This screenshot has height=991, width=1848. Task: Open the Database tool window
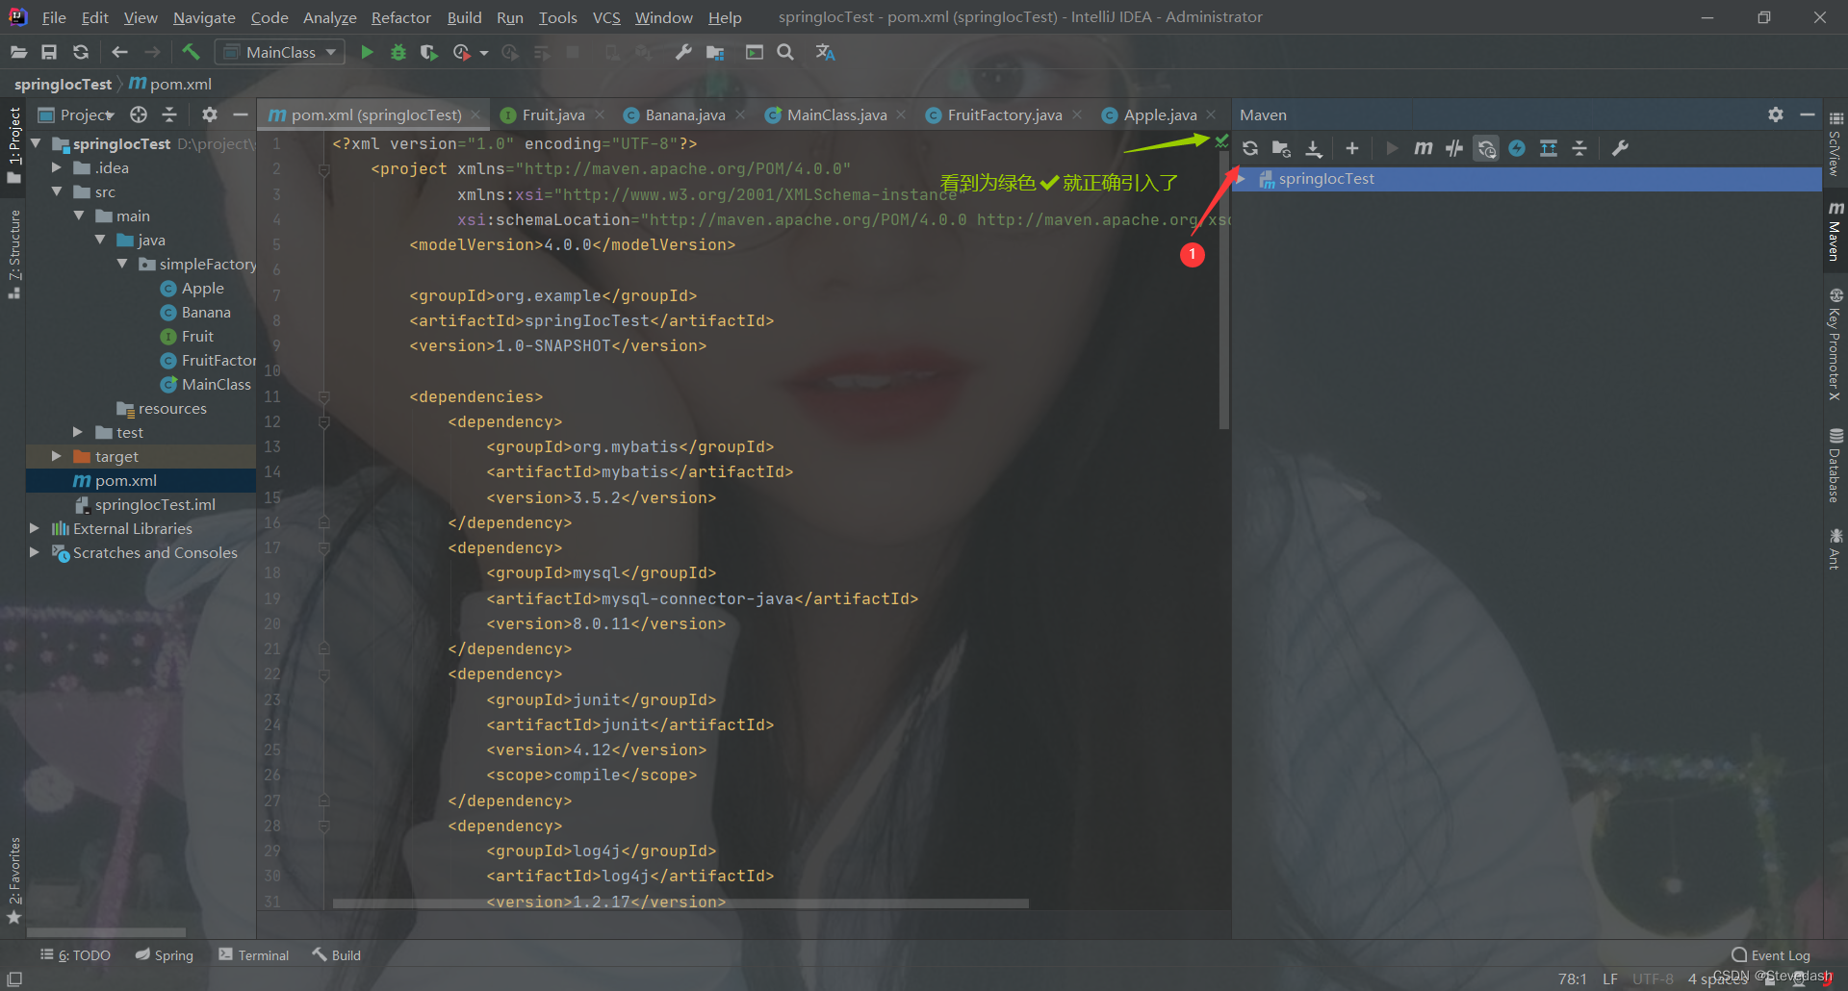(x=1836, y=466)
